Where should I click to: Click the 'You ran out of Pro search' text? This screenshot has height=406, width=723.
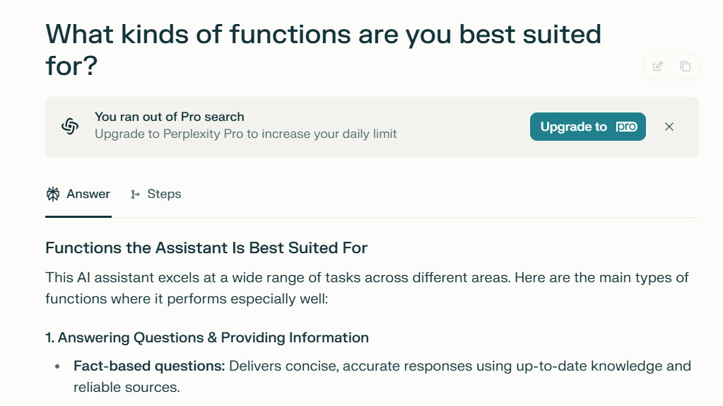tap(169, 117)
